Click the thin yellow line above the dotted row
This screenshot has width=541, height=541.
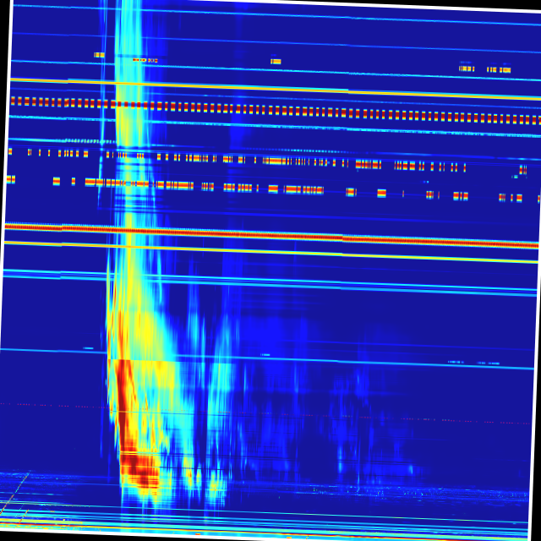coord(270,88)
